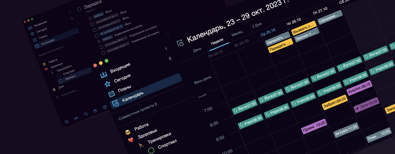This screenshot has height=154, width=395.
Task: Open Входящие inbox icon in front window
Action: [x=104, y=75]
